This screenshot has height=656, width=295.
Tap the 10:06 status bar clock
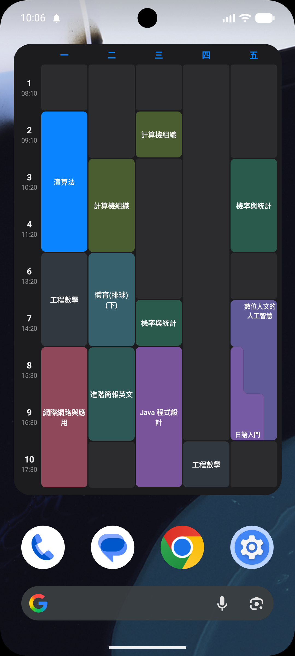point(33,18)
